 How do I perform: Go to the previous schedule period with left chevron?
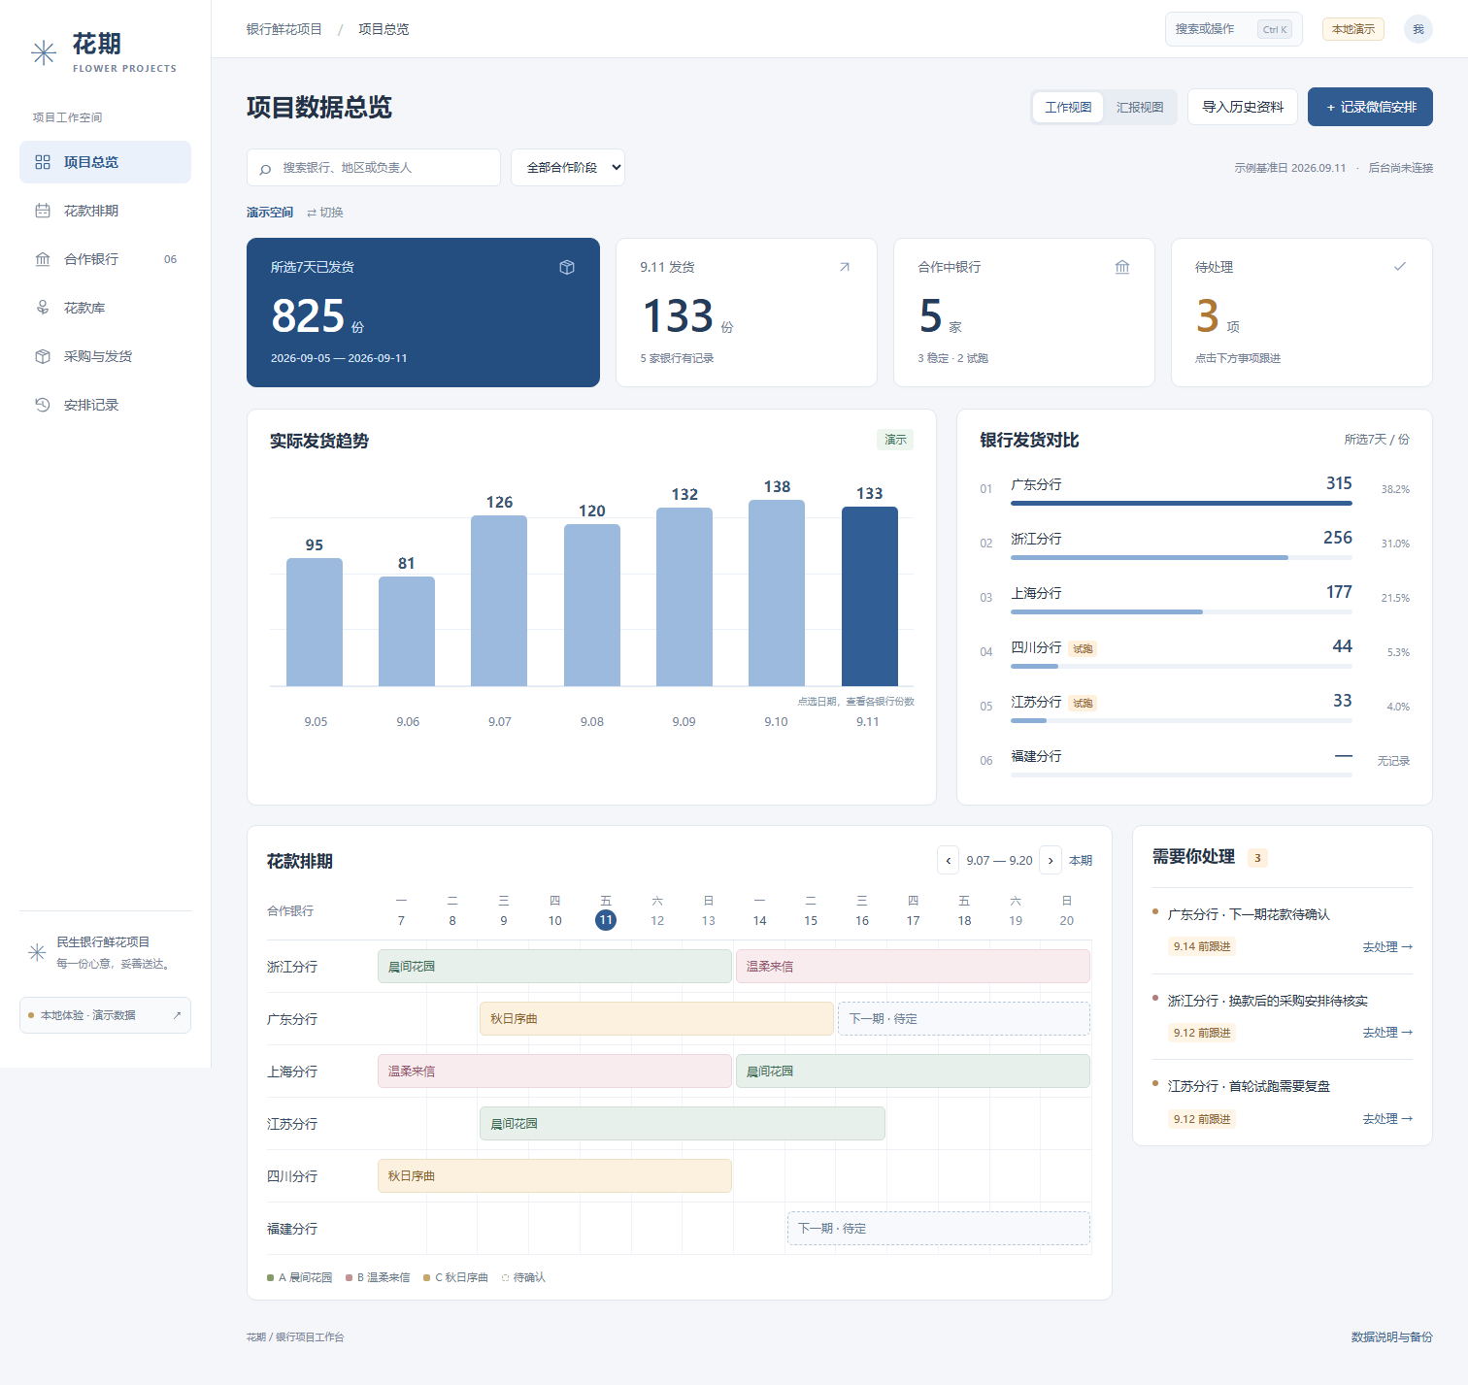tap(949, 860)
